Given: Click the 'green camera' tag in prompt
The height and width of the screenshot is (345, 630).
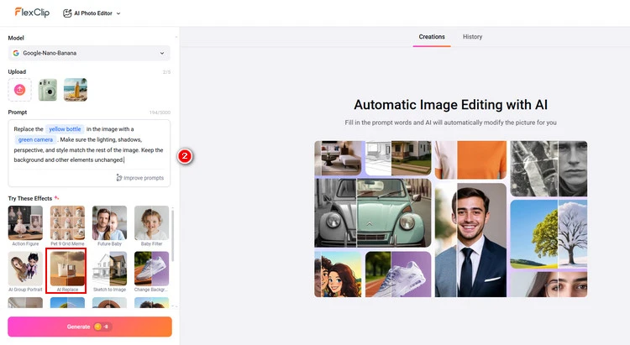Looking at the screenshot, I should tap(35, 139).
